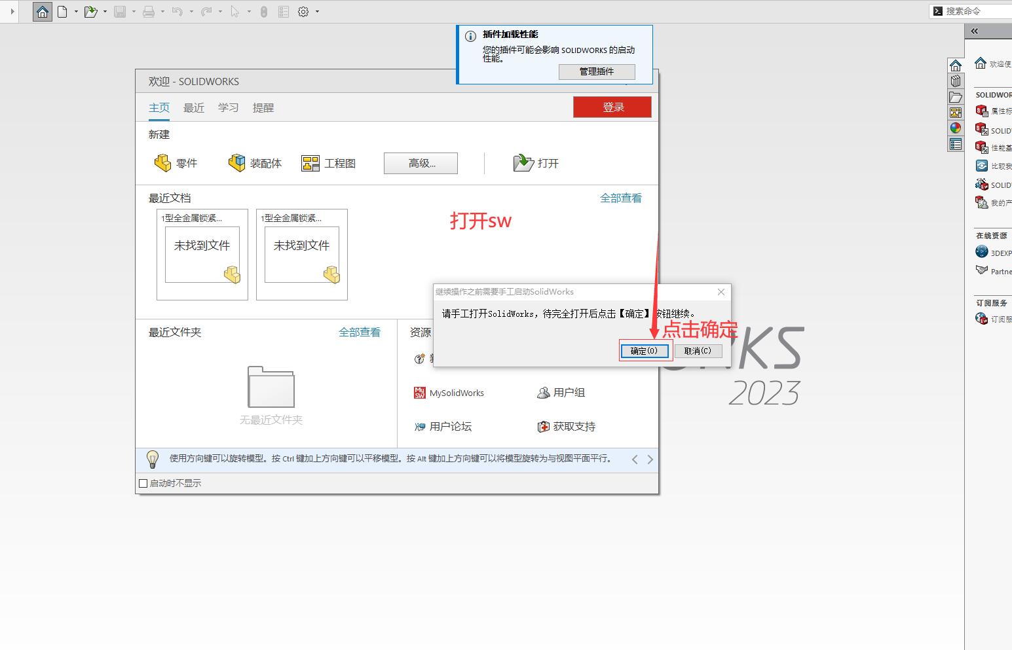The image size is (1012, 650).
Task: Open the Appearances color ball tab in the task pane
Action: [x=956, y=128]
